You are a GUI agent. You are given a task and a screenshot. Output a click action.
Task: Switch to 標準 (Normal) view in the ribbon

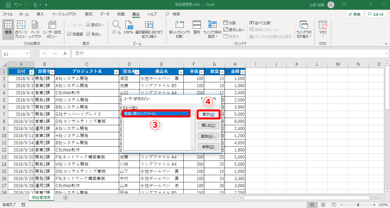pyautogui.click(x=8, y=29)
